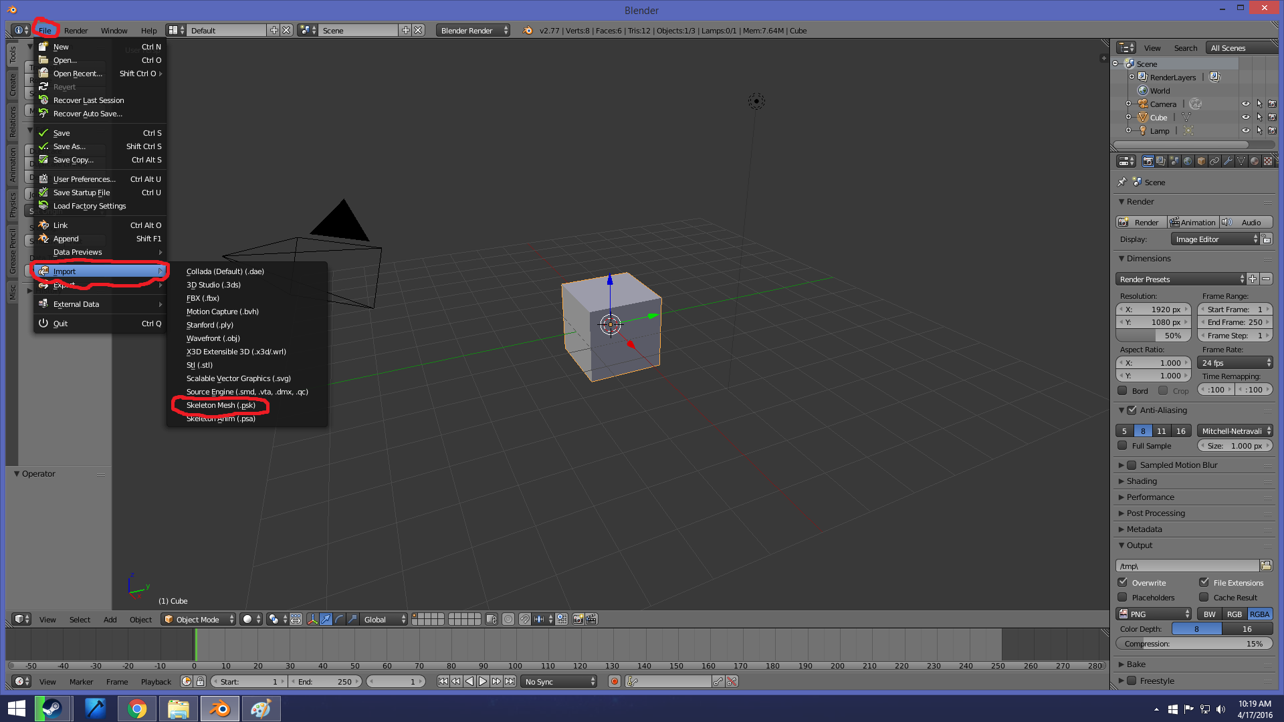Viewport: 1284px width, 722px height.
Task: Select RGB color mode button
Action: [x=1234, y=614]
